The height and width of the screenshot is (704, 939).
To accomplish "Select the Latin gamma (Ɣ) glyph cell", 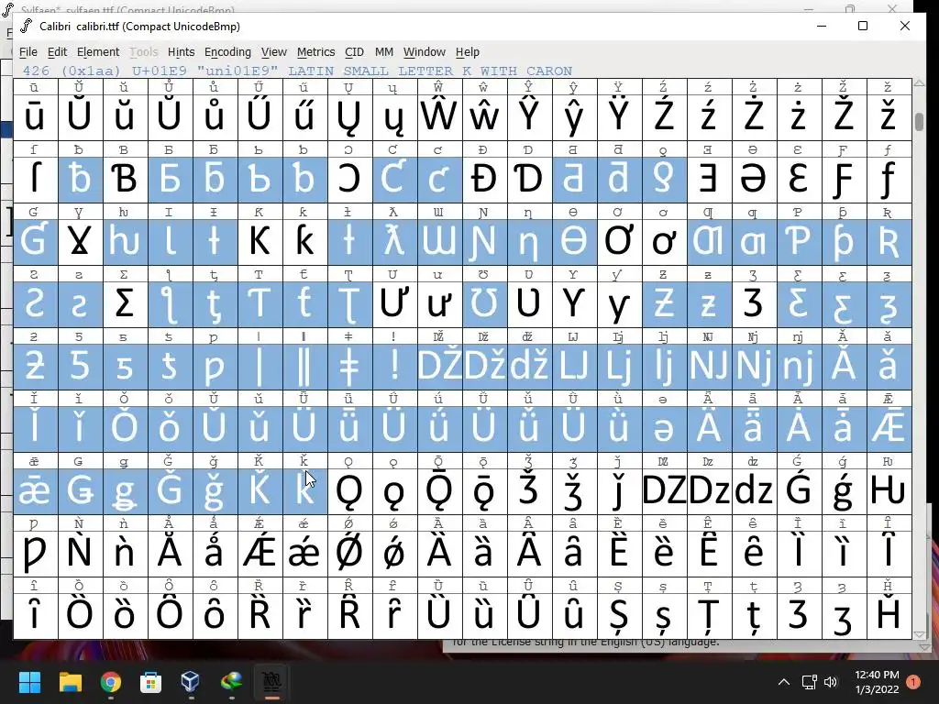I will click(80, 242).
